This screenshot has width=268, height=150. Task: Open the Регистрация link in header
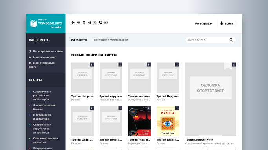point(204,24)
